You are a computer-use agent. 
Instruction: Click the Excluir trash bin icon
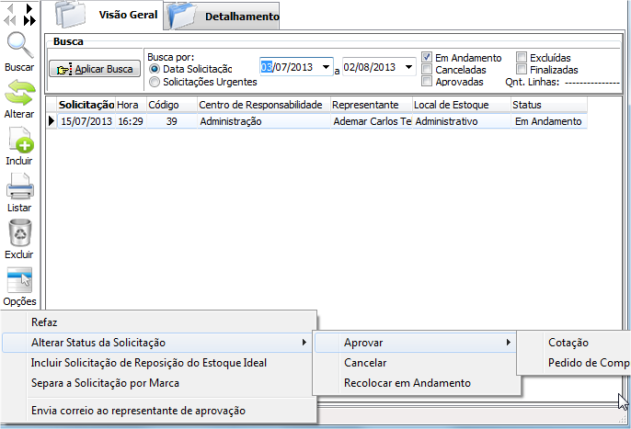click(x=19, y=233)
